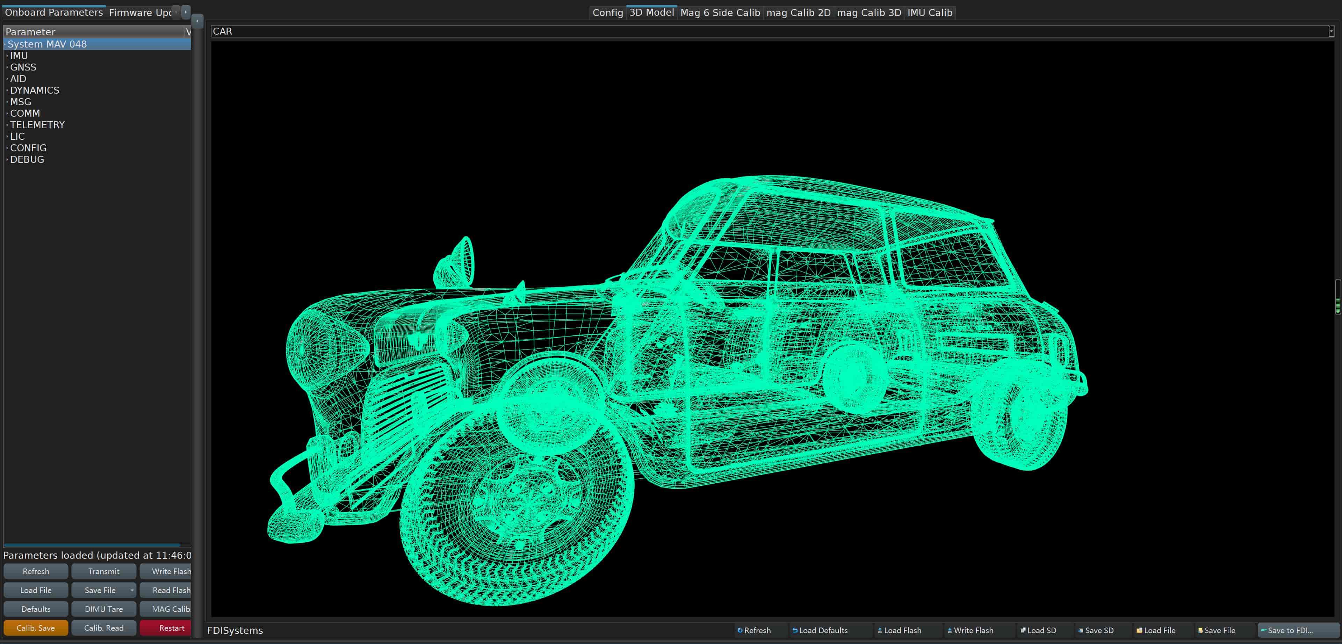The width and height of the screenshot is (1342, 644).
Task: Expand the GNSS parameter group
Action: [7, 68]
